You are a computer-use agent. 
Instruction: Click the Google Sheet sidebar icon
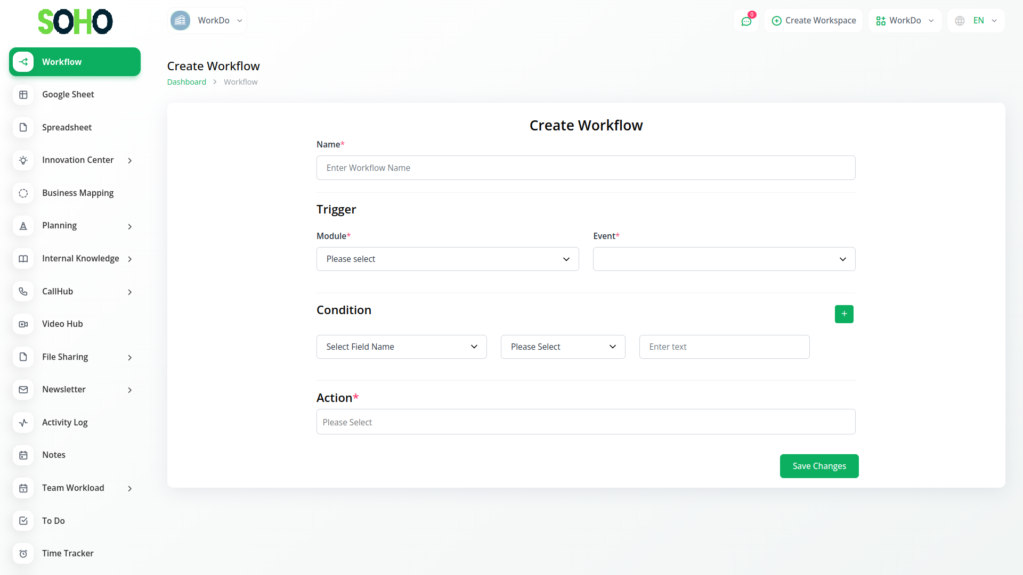coord(23,95)
